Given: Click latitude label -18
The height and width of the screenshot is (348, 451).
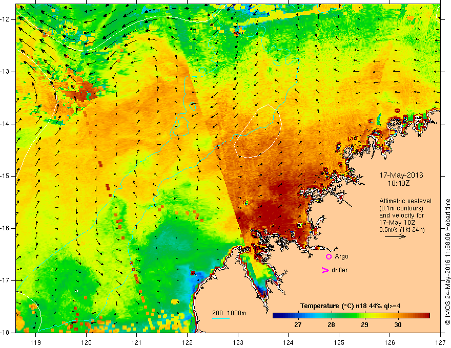Looking at the screenshot, I should pos(6,333).
